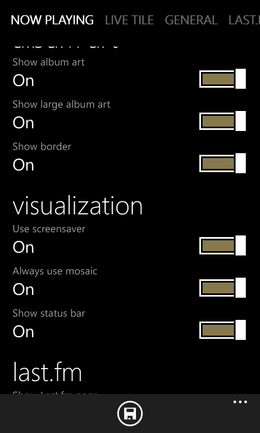Toggle the Show border switch

pyautogui.click(x=223, y=163)
